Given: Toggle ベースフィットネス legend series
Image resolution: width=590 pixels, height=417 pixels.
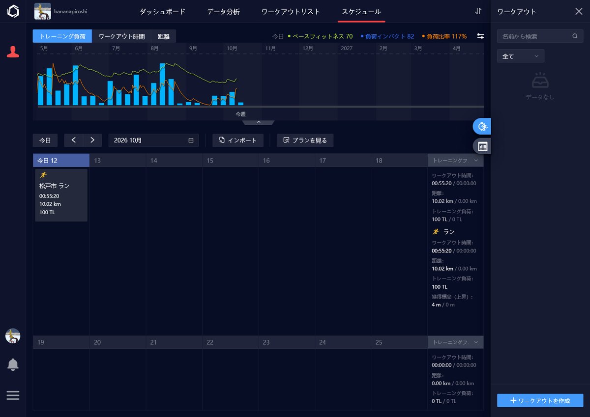Looking at the screenshot, I should click(x=320, y=36).
